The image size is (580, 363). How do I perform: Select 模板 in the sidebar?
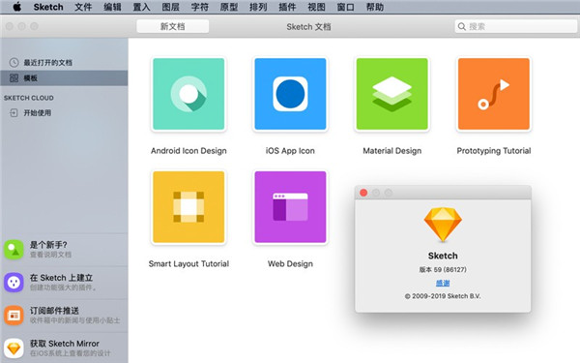[64, 77]
